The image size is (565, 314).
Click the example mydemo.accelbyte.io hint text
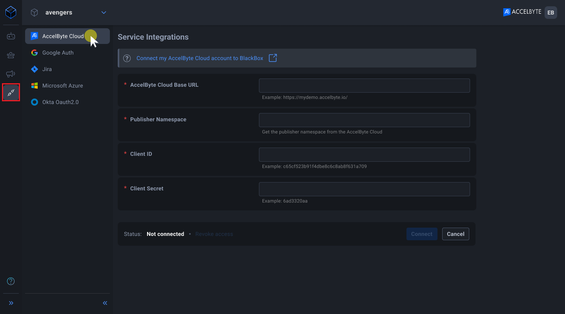coord(305,97)
